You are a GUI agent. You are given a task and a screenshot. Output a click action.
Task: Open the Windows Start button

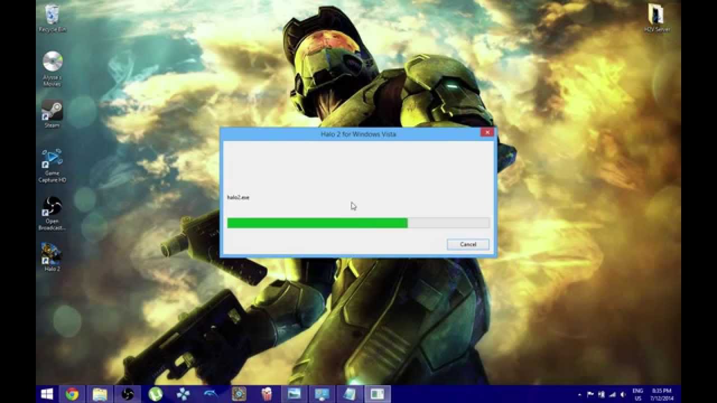pos(47,394)
